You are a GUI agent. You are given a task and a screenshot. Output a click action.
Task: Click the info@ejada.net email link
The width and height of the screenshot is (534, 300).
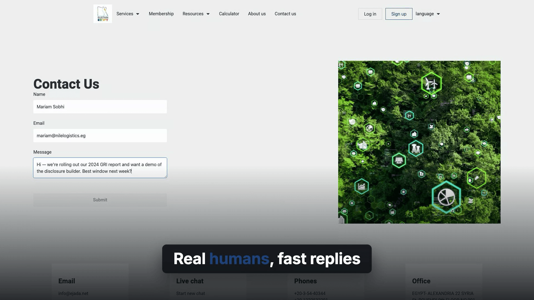coord(73,293)
